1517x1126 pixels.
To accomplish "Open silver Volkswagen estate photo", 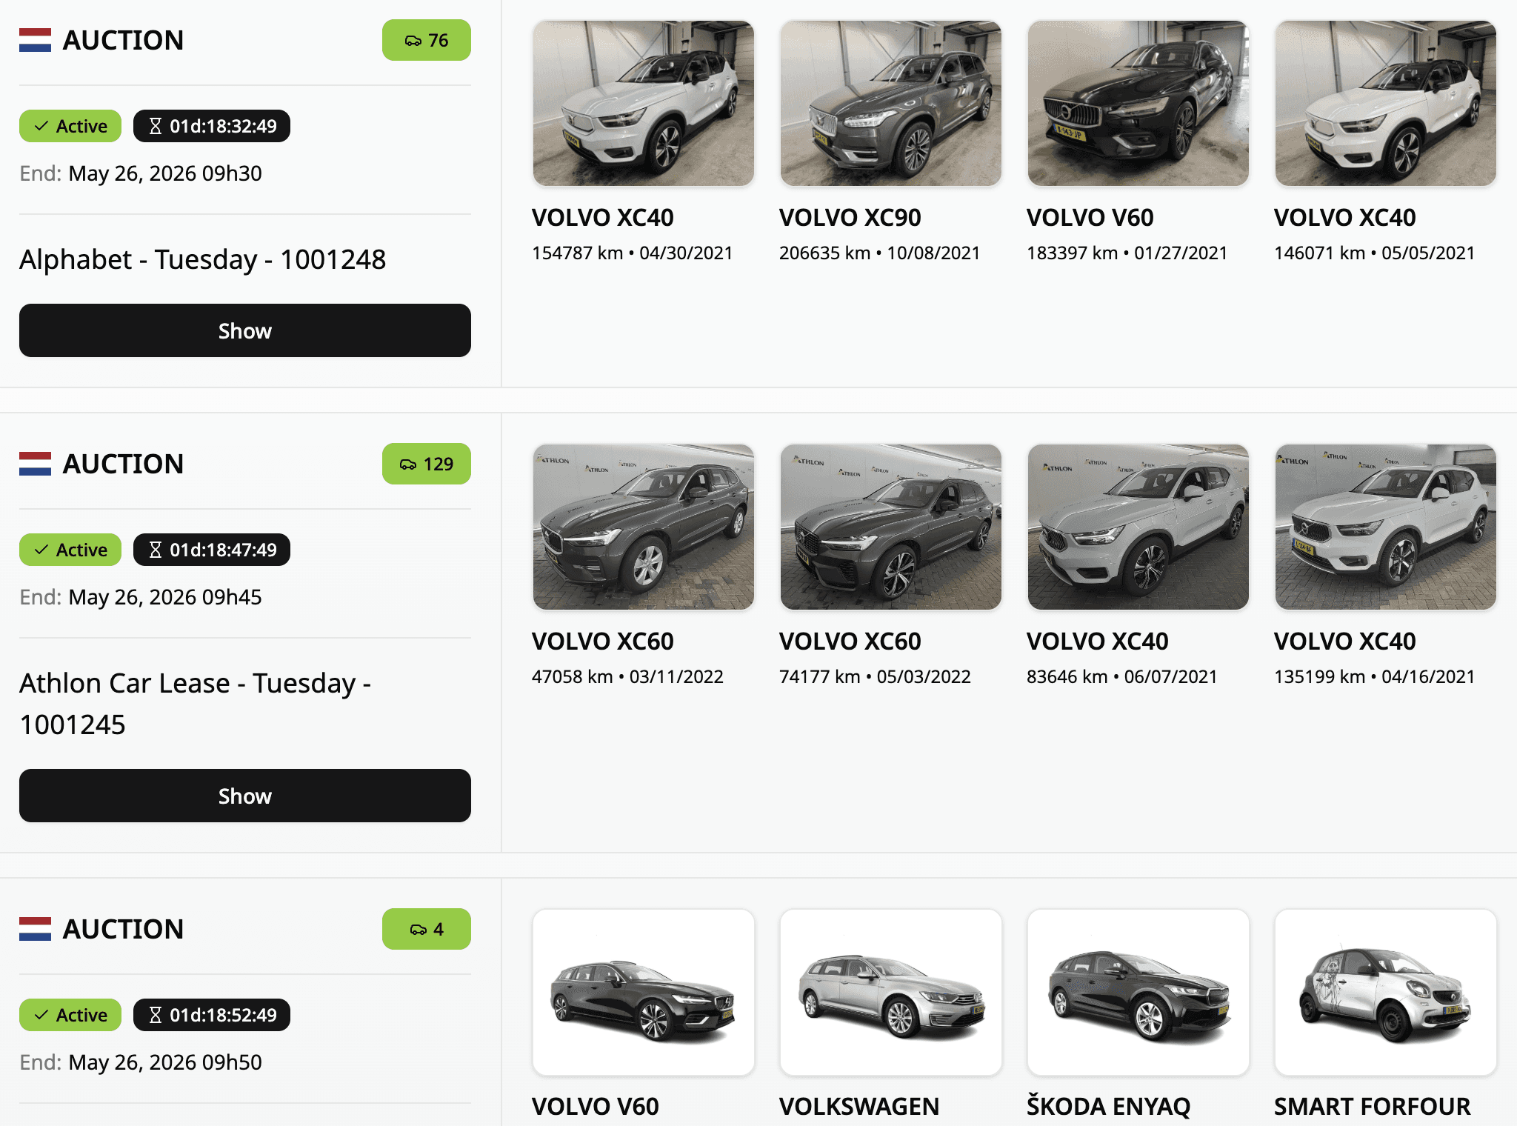I will [891, 992].
